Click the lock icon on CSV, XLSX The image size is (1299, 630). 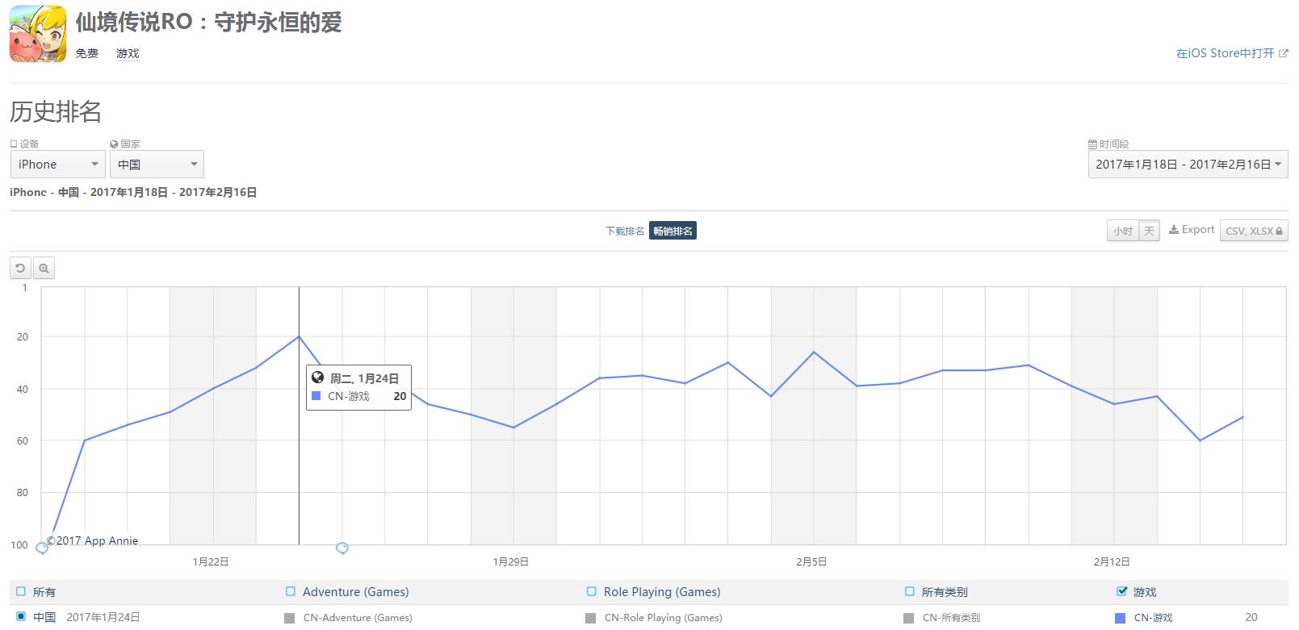tap(1279, 232)
